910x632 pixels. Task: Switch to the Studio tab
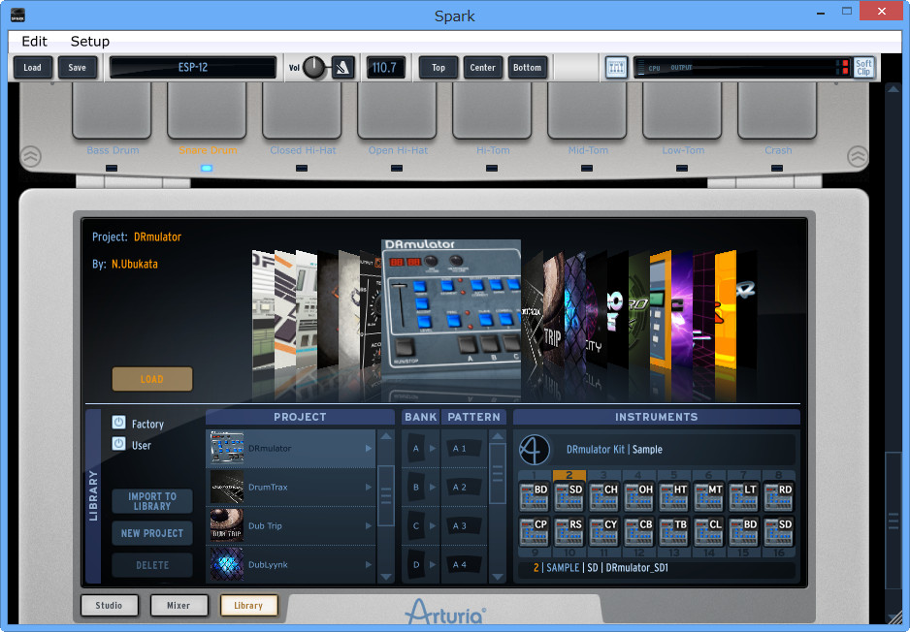coord(109,605)
